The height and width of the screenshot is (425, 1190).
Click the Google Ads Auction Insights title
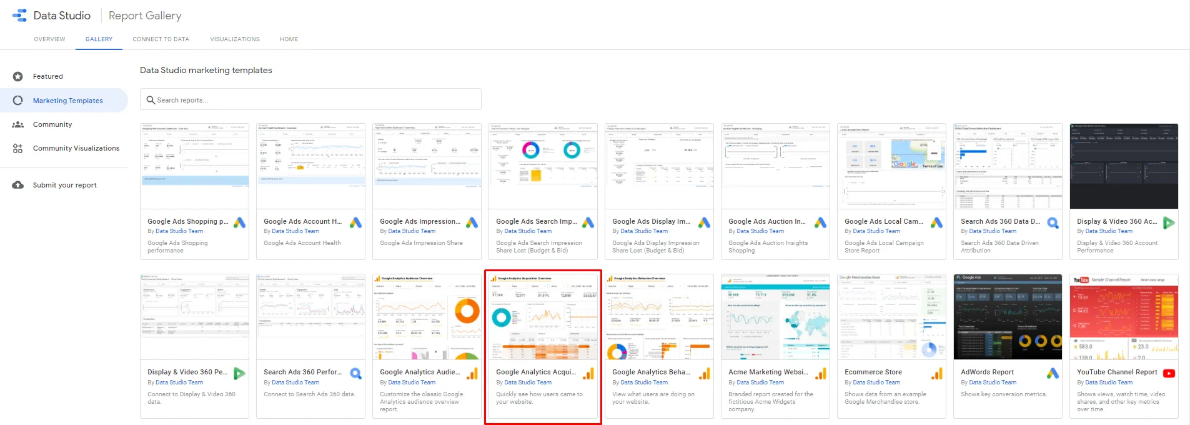click(x=767, y=221)
